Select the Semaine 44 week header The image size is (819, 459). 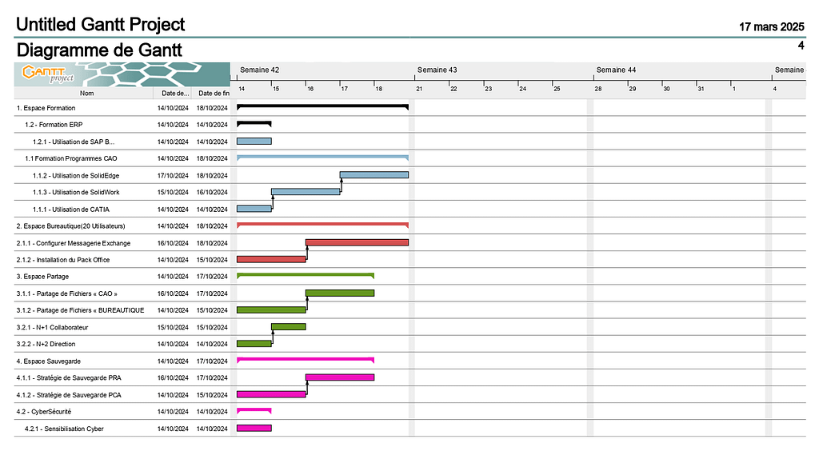click(616, 70)
